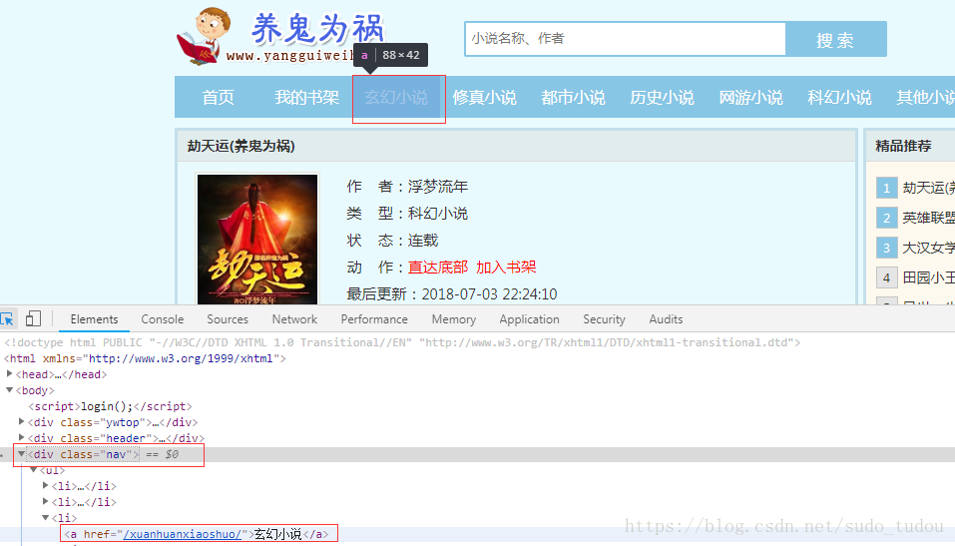This screenshot has width=955, height=546.
Task: Collapse the ul node under nav
Action: click(x=34, y=469)
